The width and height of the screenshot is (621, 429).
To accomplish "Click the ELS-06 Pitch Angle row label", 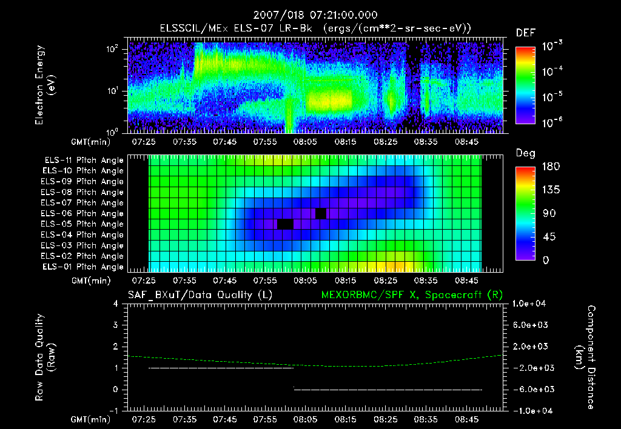I will pos(82,213).
